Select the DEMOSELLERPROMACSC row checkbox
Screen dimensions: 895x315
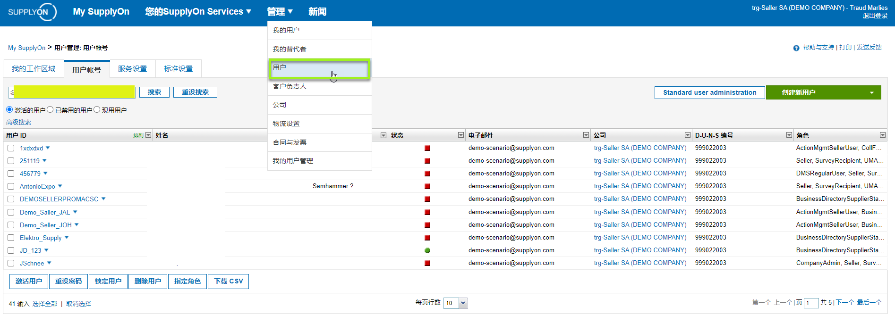pyautogui.click(x=11, y=199)
